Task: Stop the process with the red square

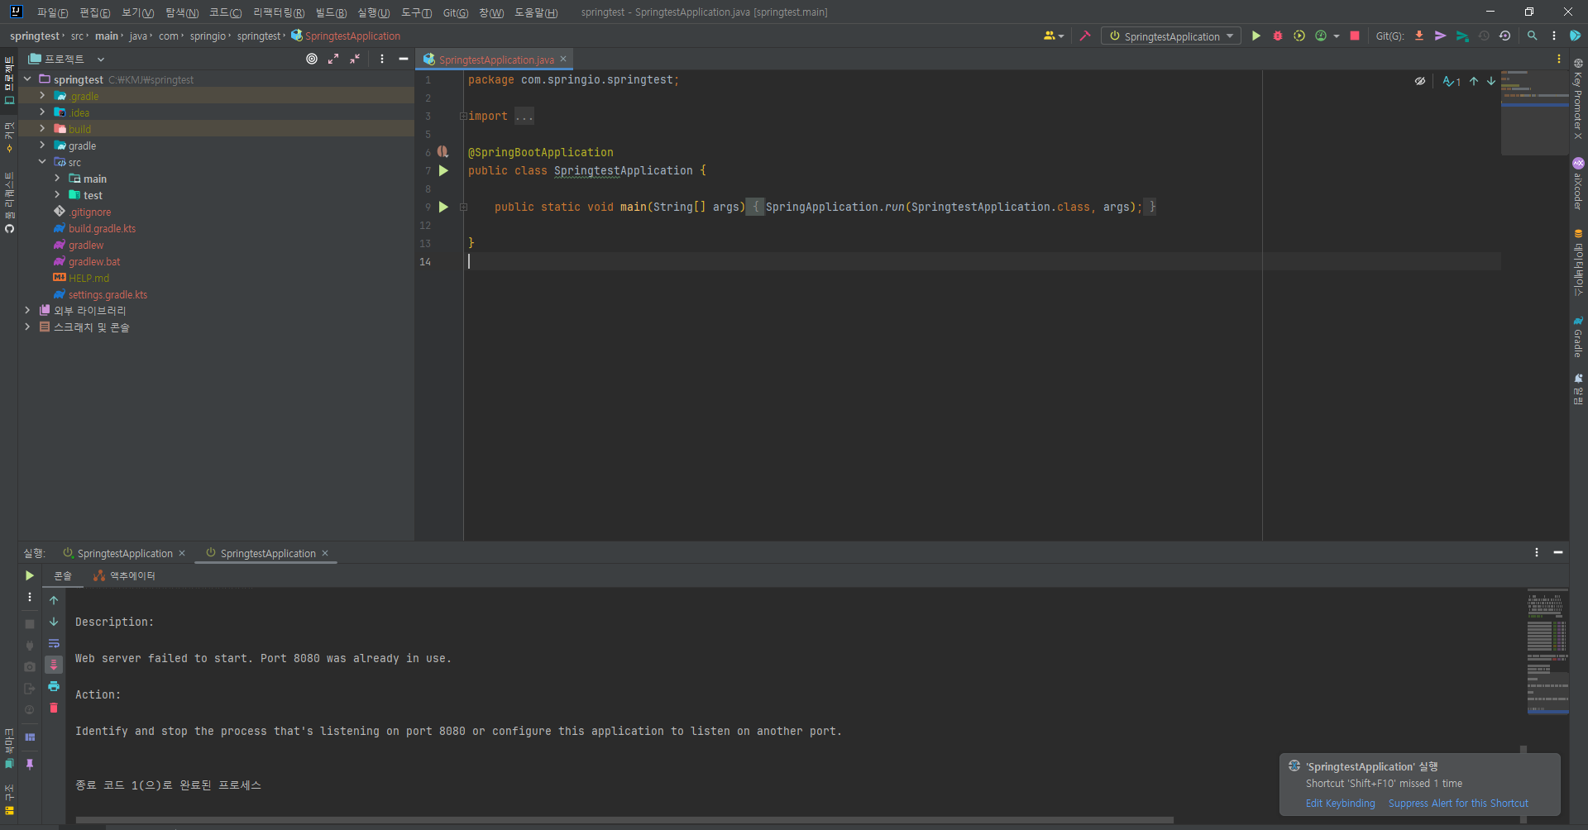Action: 1355,36
